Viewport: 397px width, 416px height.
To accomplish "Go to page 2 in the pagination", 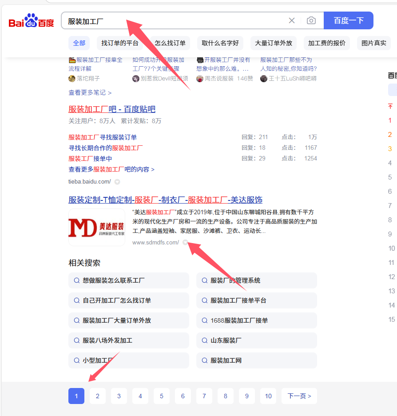I will tap(98, 396).
